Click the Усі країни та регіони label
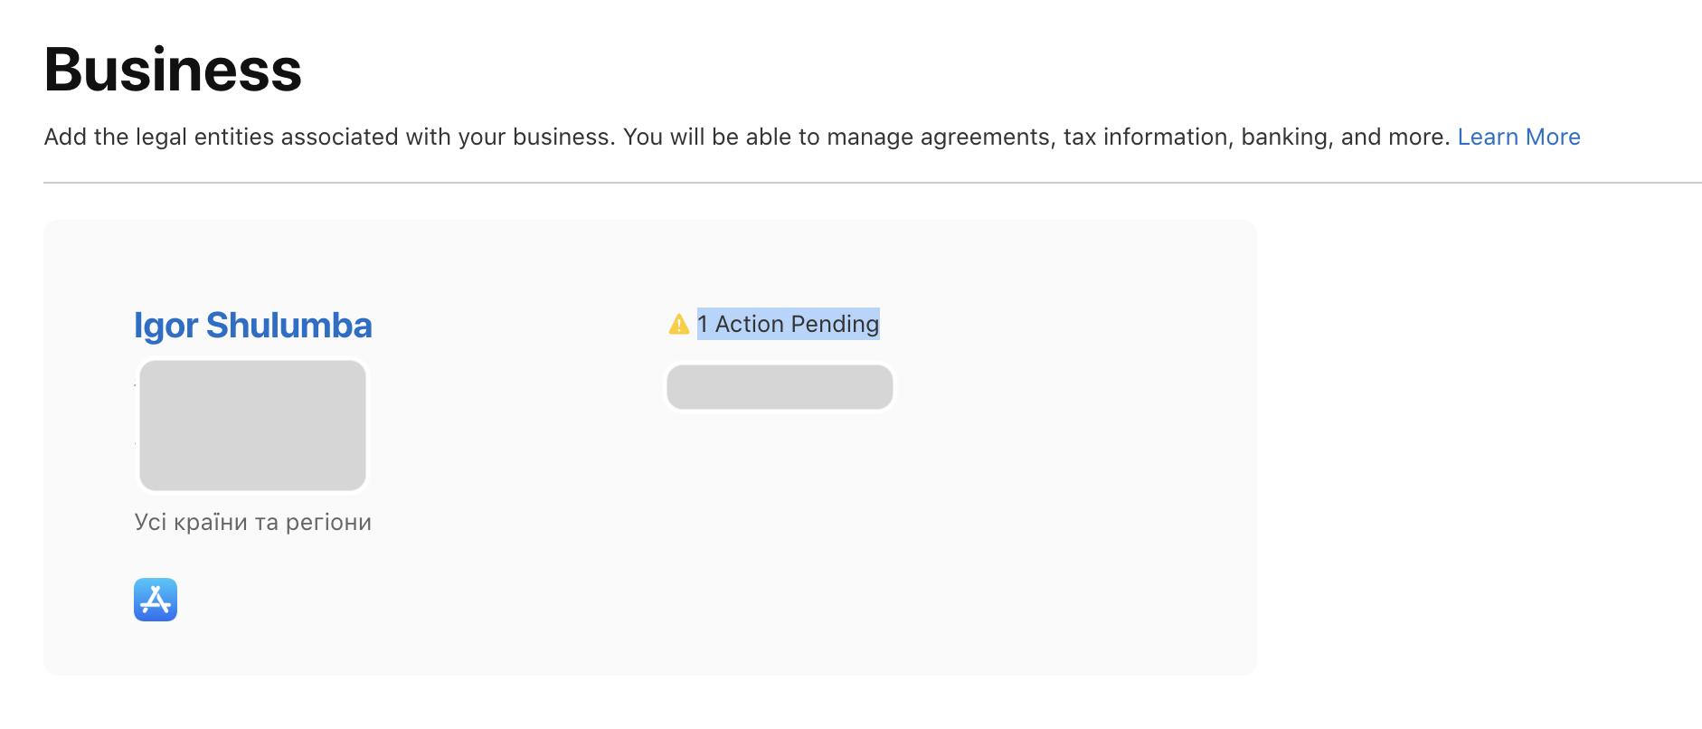Image resolution: width=1702 pixels, height=729 pixels. tap(252, 522)
